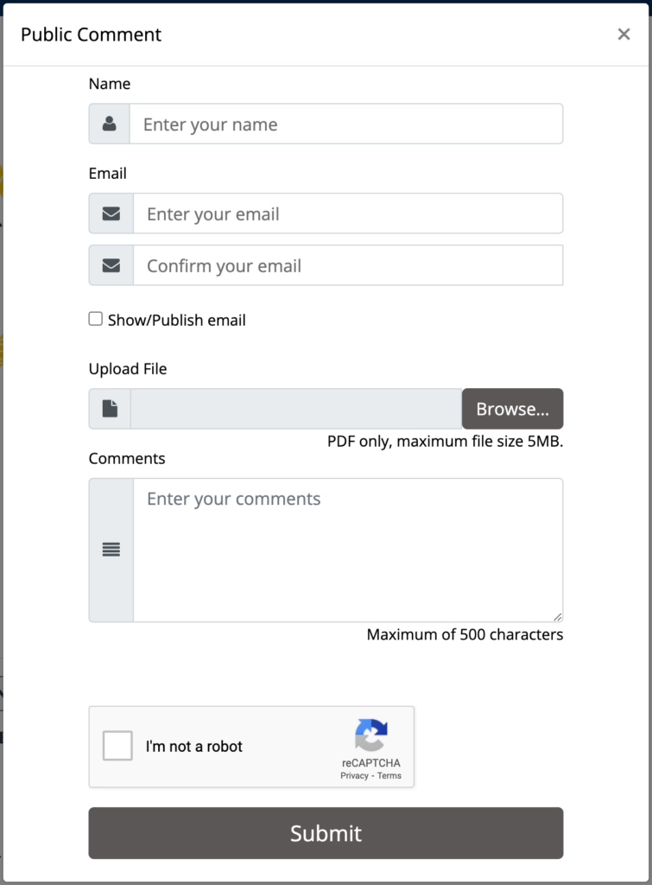Viewport: 652px width, 885px height.
Task: Click the Maximum of 500 characters note
Action: click(465, 634)
